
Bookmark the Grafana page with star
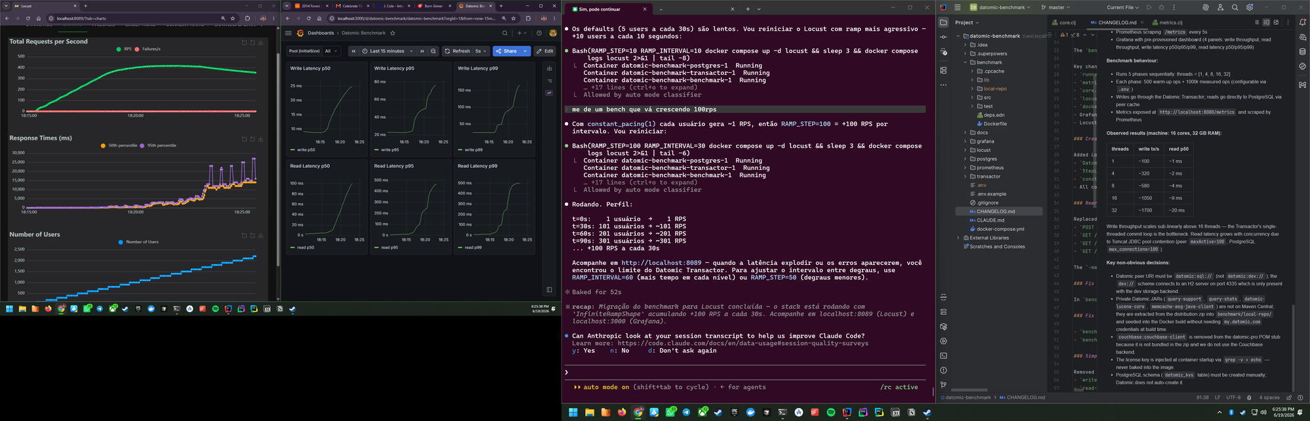click(514, 18)
